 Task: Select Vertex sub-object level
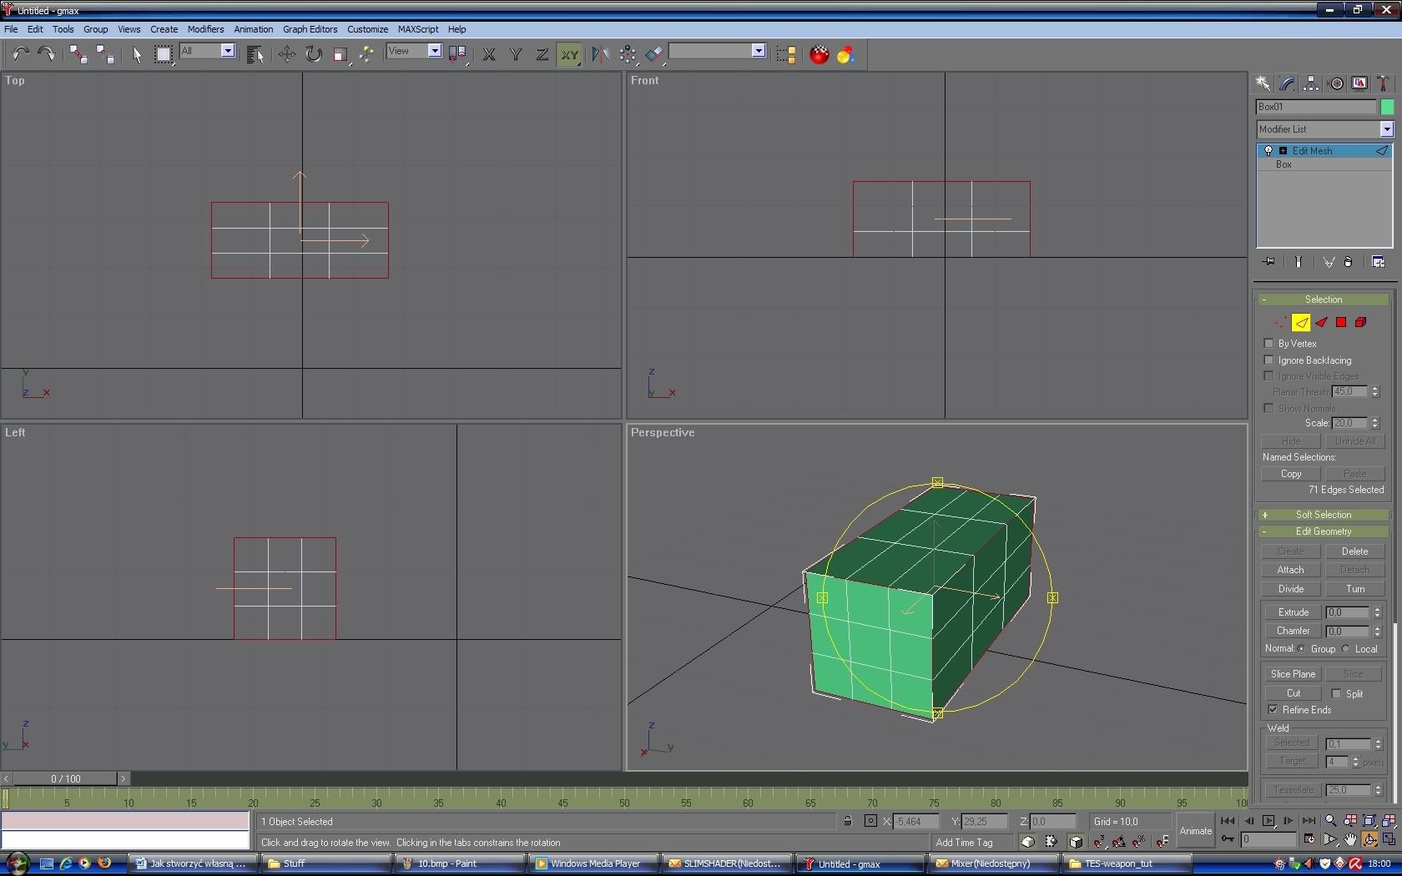click(1281, 322)
